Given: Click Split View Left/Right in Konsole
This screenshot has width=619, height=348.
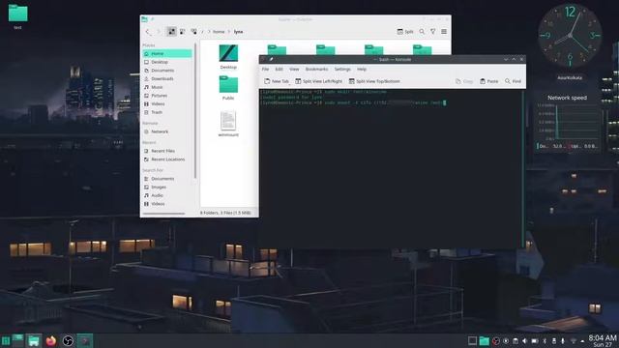Looking at the screenshot, I should [x=318, y=81].
